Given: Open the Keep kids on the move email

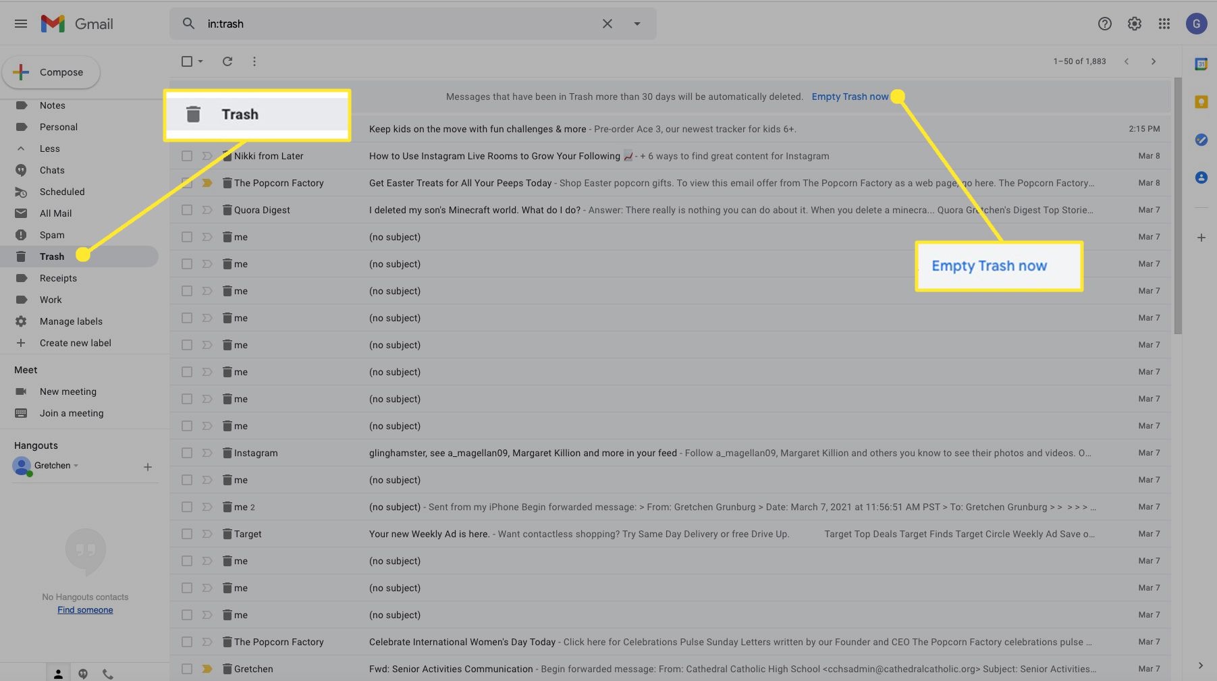Looking at the screenshot, I should coord(670,129).
